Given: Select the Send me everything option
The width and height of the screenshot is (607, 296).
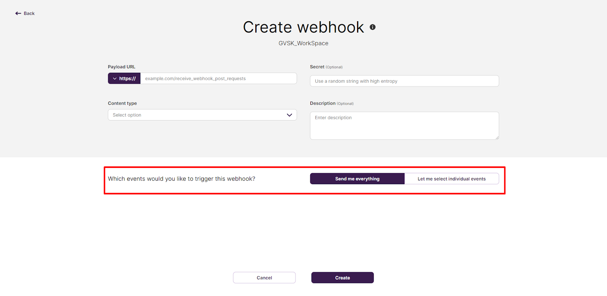Looking at the screenshot, I should (357, 179).
